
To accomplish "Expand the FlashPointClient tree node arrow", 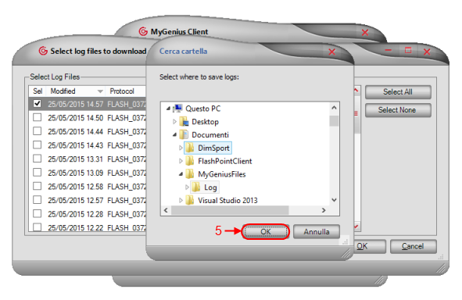I will click(181, 161).
